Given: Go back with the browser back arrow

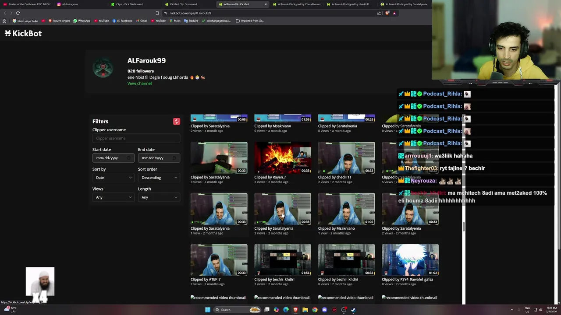Looking at the screenshot, I should click(x=5, y=13).
